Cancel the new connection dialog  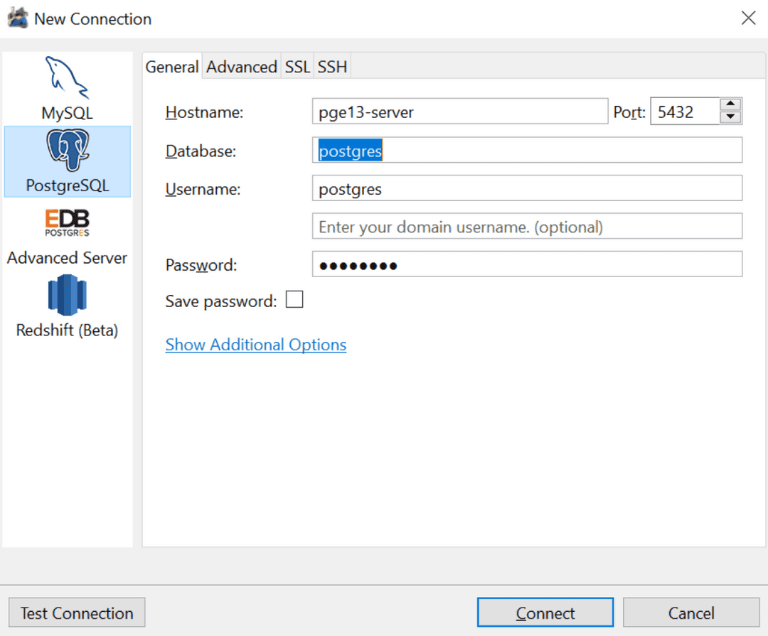coord(691,613)
